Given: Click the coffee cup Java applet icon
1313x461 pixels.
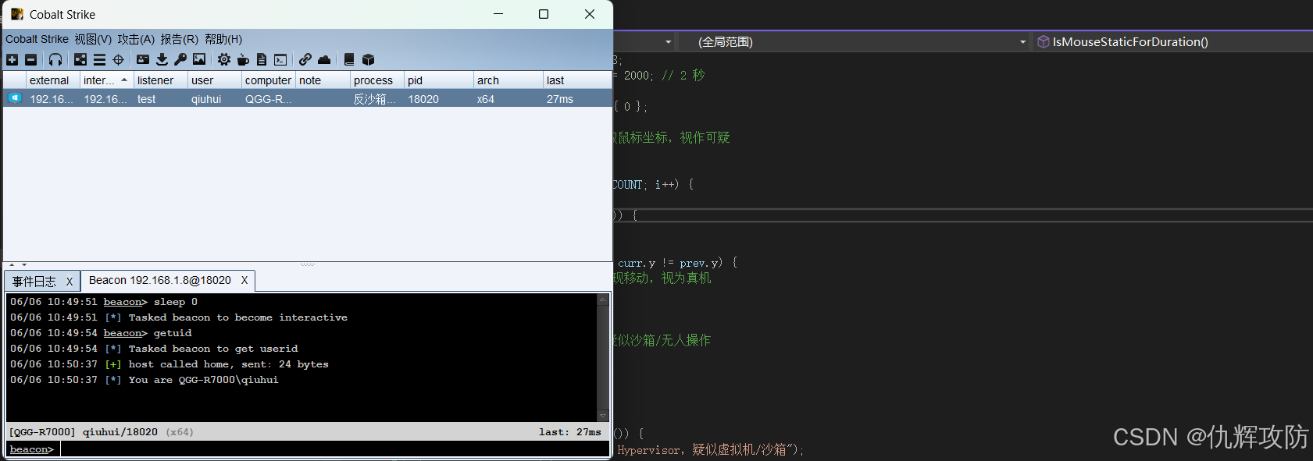Looking at the screenshot, I should [243, 59].
